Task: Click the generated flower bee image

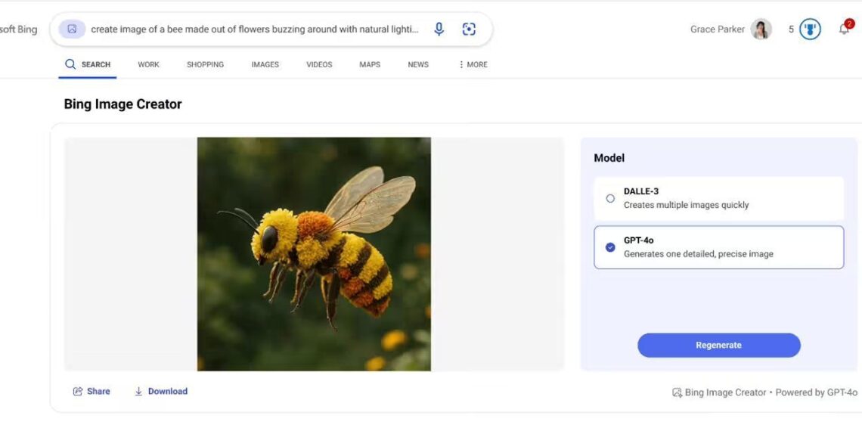Action: pyautogui.click(x=314, y=254)
